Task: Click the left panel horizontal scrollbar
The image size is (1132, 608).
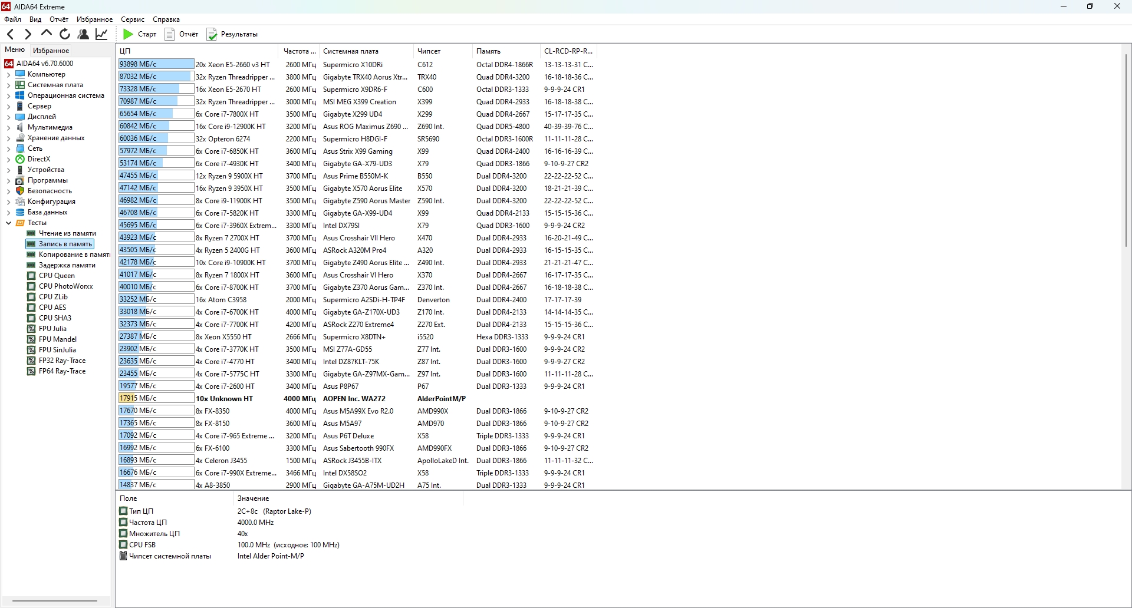Action: 55,601
